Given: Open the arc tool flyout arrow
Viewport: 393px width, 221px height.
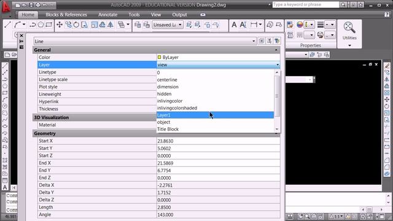Looking at the screenshot, I should 24,25.
